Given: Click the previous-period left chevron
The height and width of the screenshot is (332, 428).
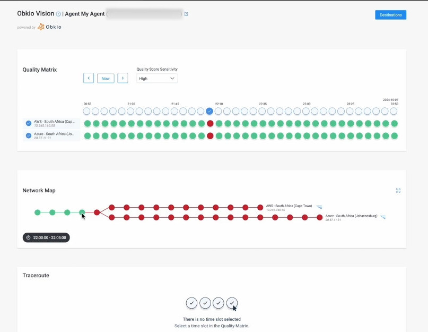Looking at the screenshot, I should point(88,78).
